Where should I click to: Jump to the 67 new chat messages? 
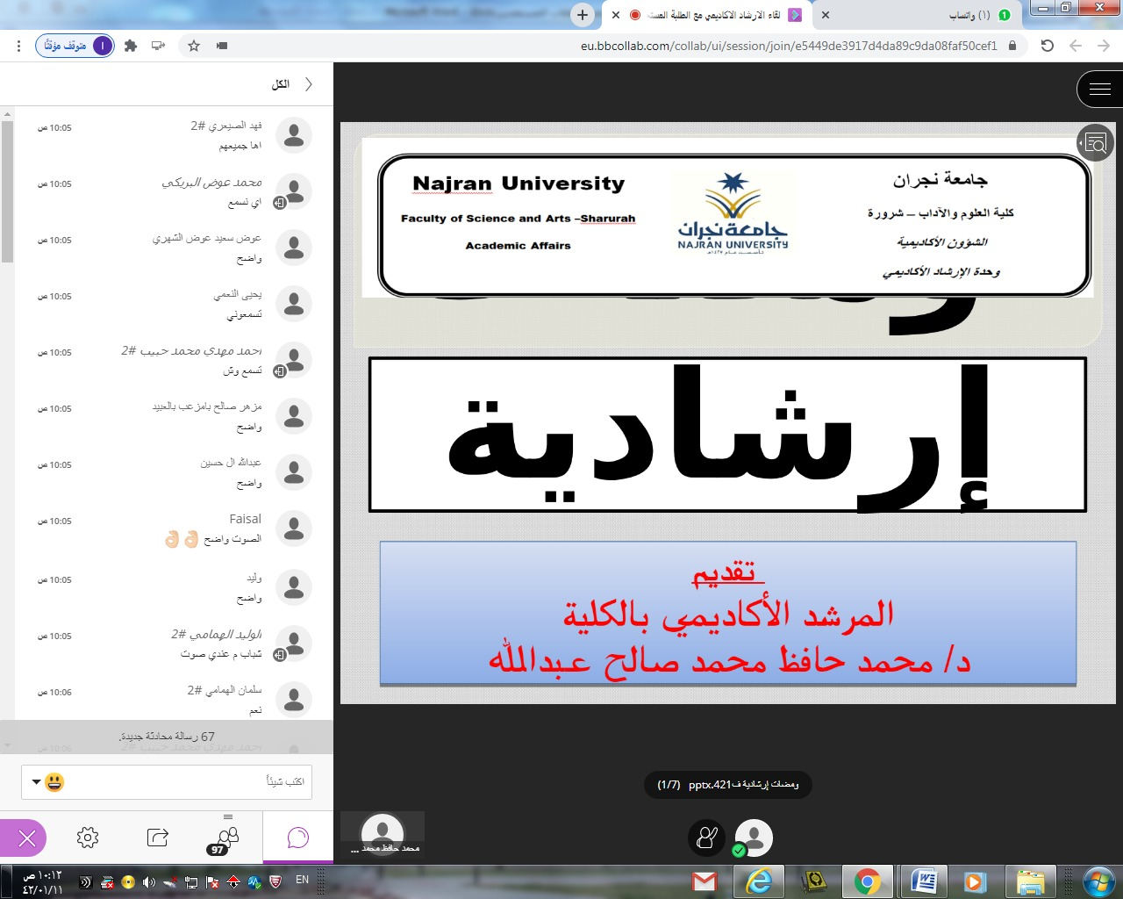(167, 737)
